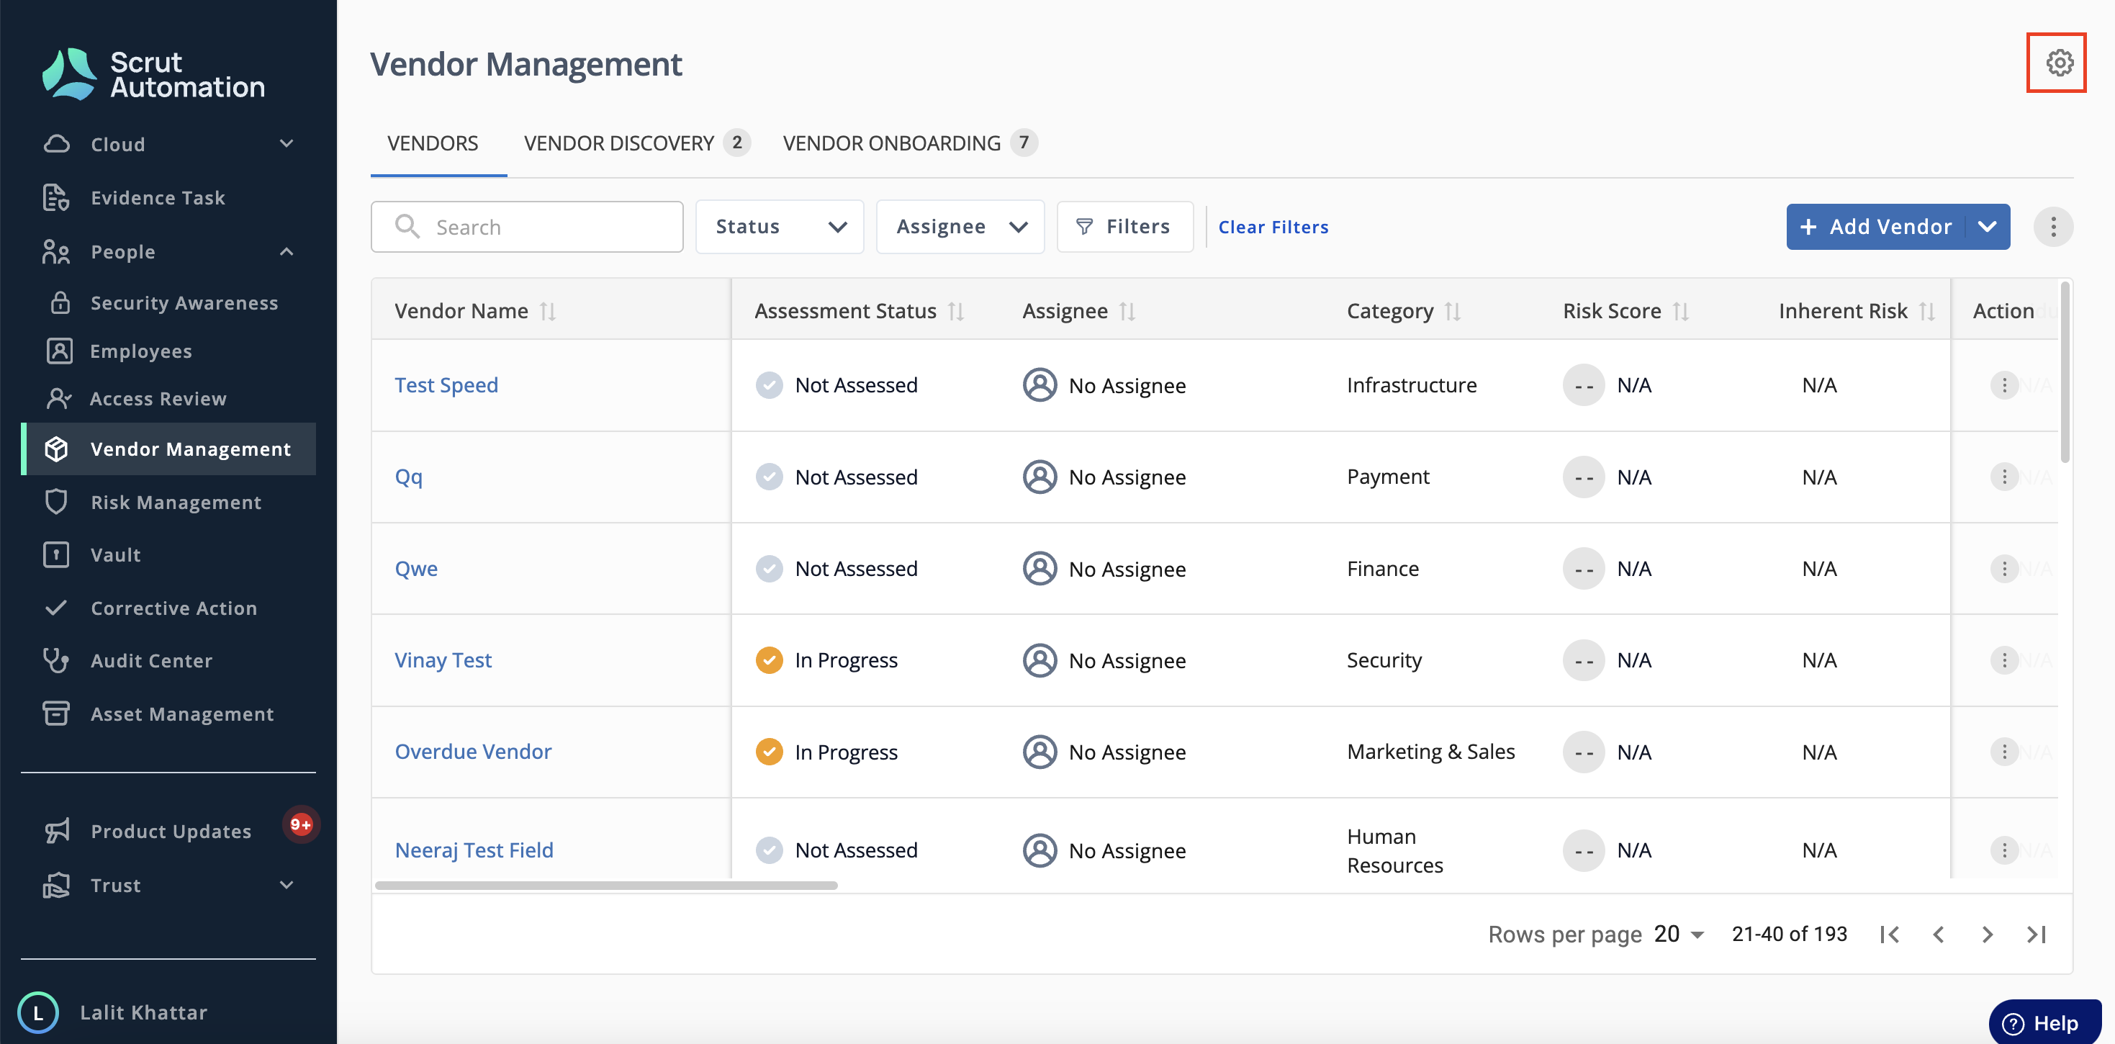
Task: Open the Overdue Vendor details link
Action: point(473,752)
